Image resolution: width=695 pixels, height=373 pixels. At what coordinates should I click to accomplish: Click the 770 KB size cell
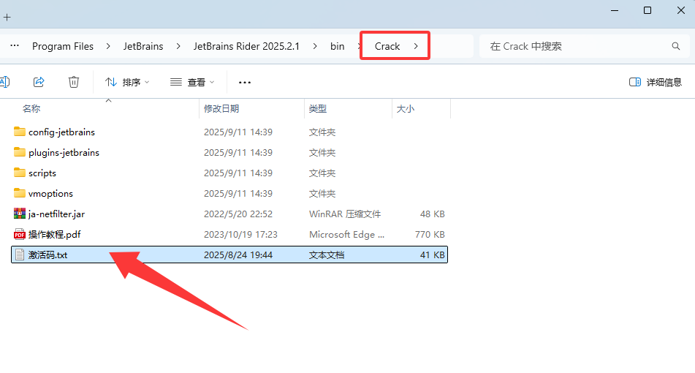click(x=430, y=234)
